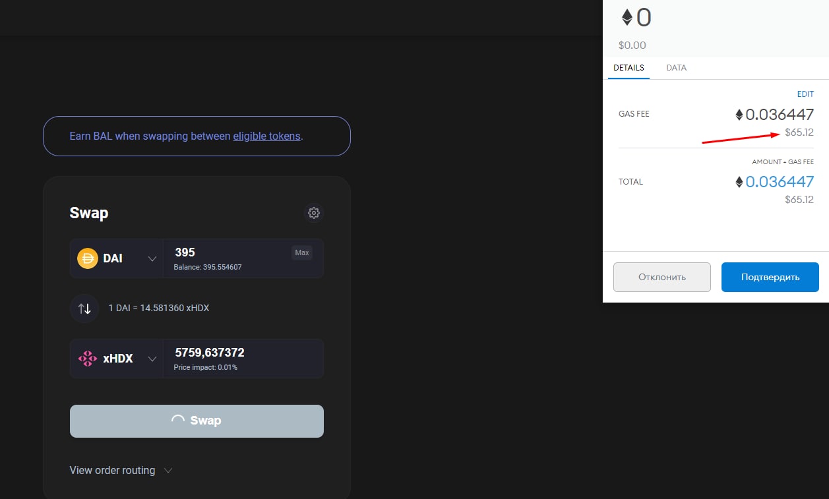This screenshot has width=829, height=499.
Task: Click the TOTAL label
Action: pyautogui.click(x=630, y=182)
